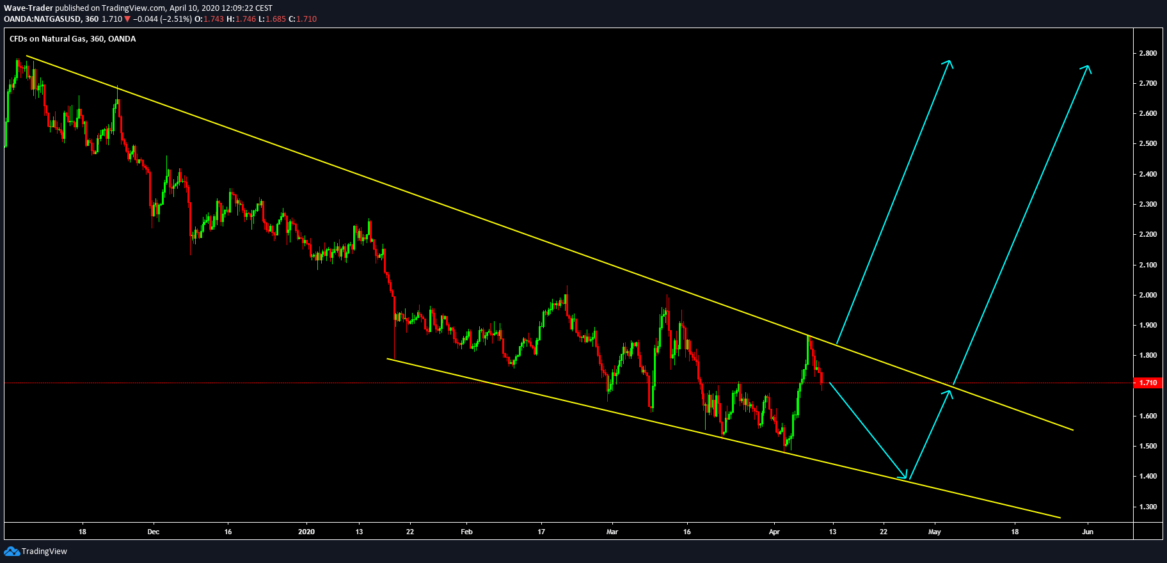Click the 1.900 price axis label

coord(1148,325)
